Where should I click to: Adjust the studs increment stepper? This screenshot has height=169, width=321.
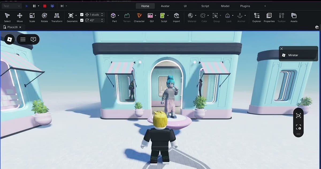[x=102, y=15]
